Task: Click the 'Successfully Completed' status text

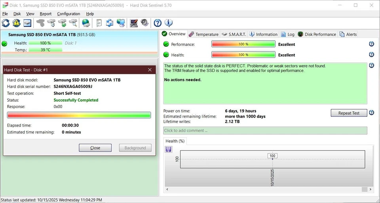Action: [76, 100]
